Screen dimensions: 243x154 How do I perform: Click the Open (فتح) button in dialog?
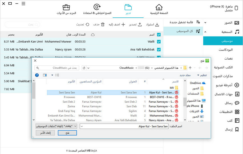coord(67,133)
